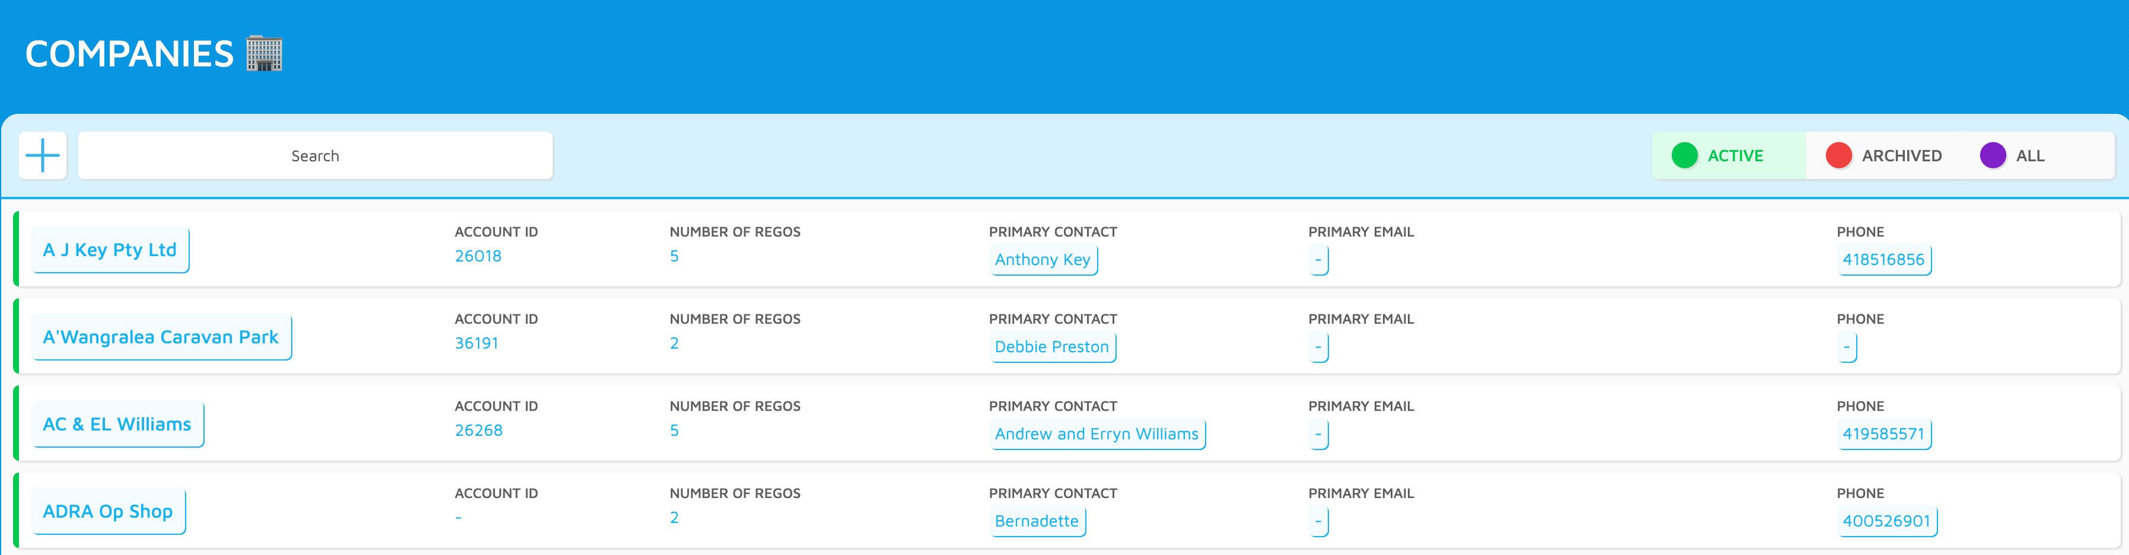Screen dimensions: 2129x555
Task: Click primary contact Bernadette
Action: [x=1037, y=521]
